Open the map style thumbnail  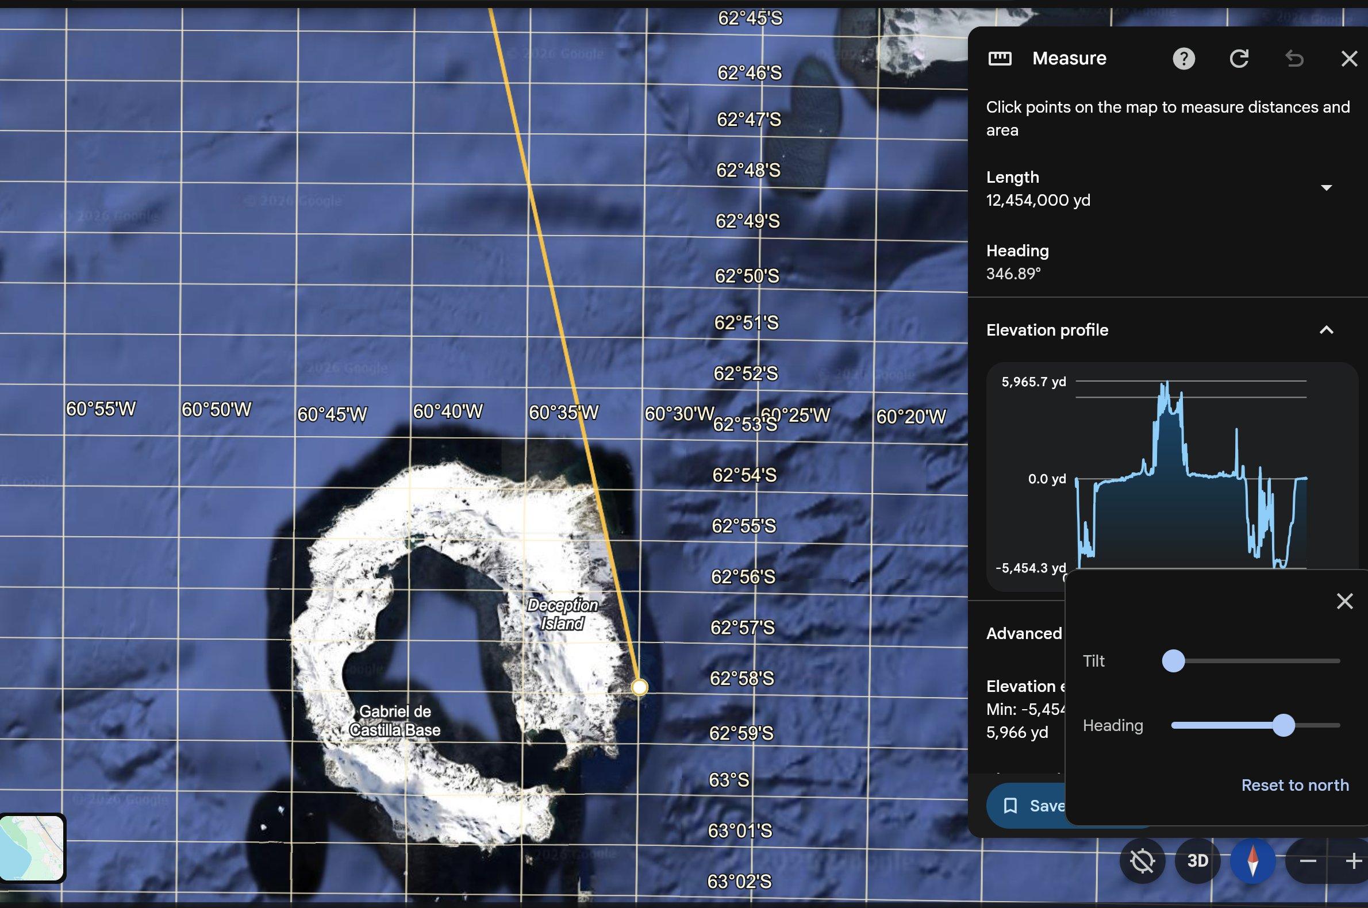pos(32,848)
